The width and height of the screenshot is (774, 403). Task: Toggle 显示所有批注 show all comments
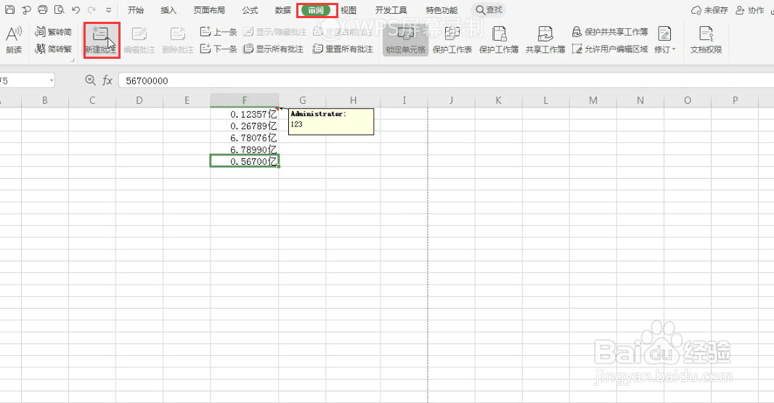pos(274,49)
